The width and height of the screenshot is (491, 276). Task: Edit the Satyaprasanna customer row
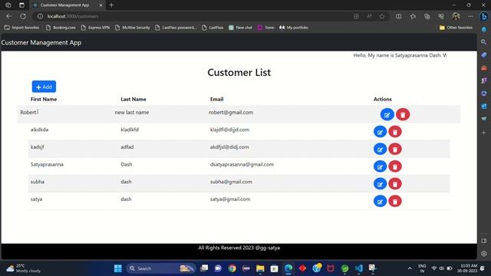[380, 166]
